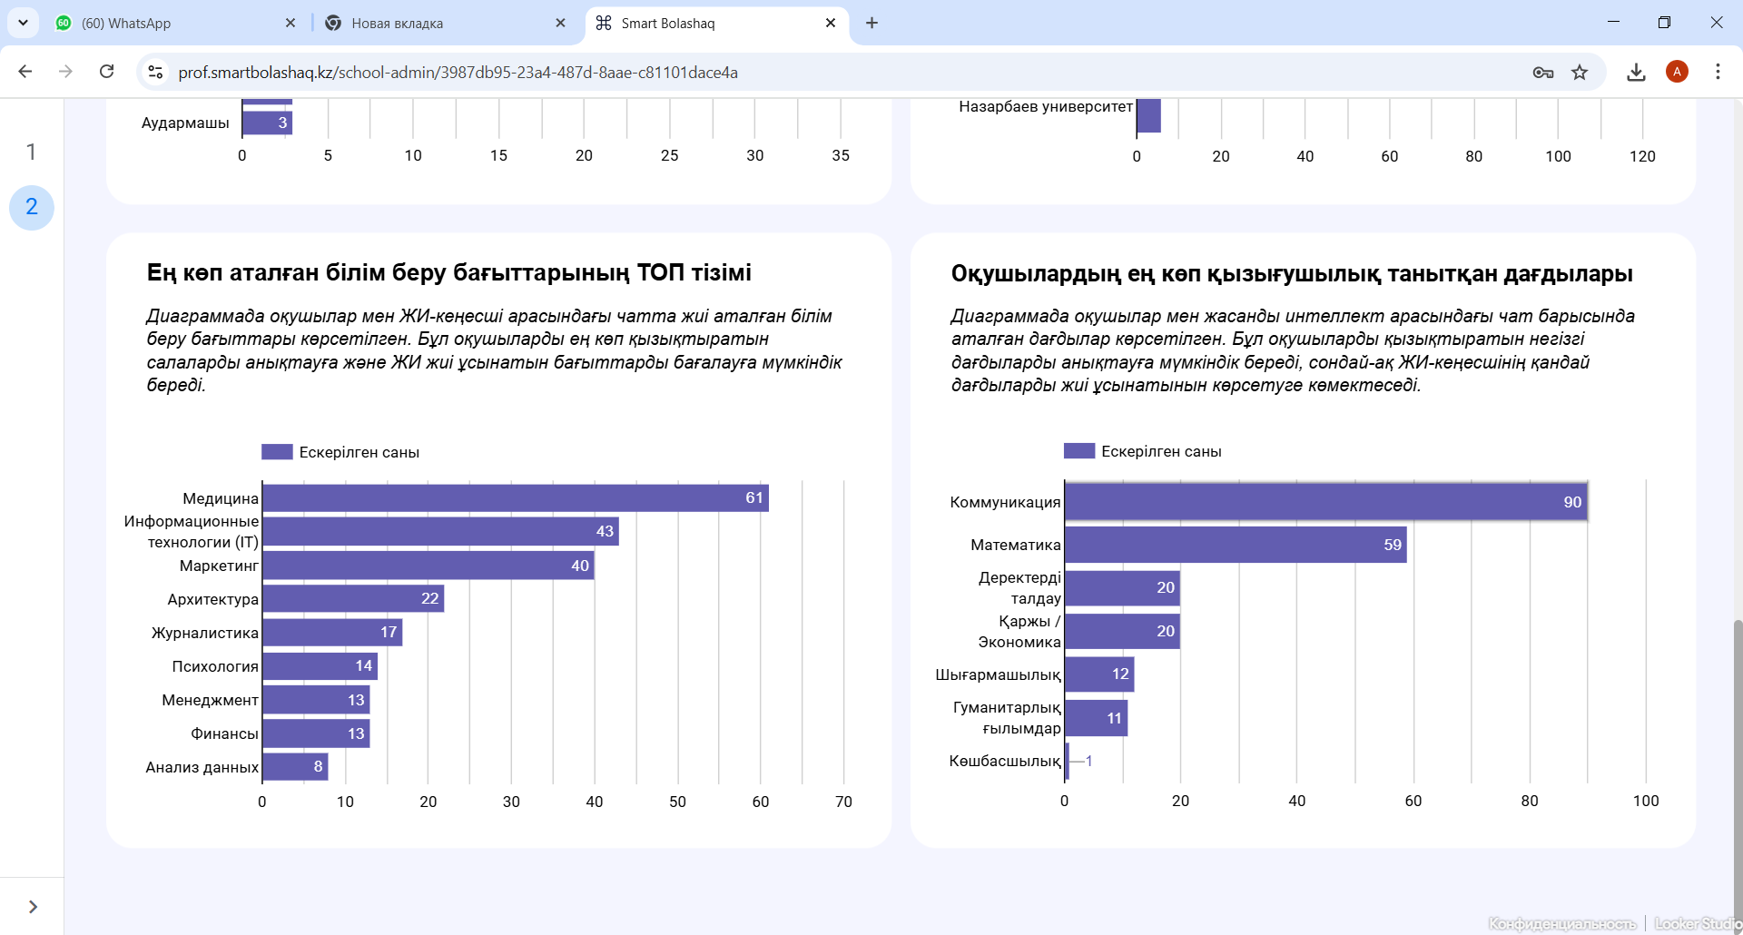
Task: Open the site information icon in address bar
Action: tap(155, 72)
